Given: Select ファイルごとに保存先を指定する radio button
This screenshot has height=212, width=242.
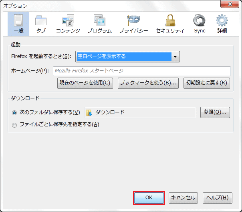Looking at the screenshot, I should (15, 125).
